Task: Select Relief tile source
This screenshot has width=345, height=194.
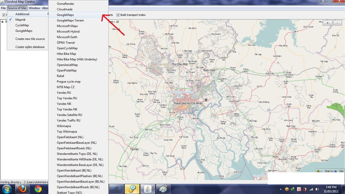Action: pyautogui.click(x=79, y=76)
